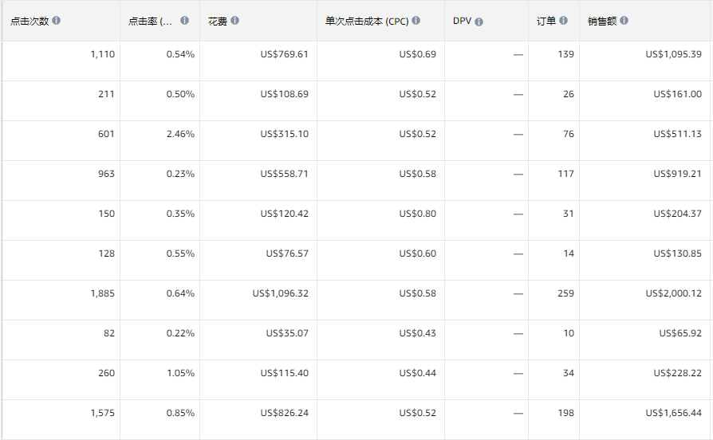This screenshot has width=713, height=440.
Task: Select CPC value US$0.80
Action: [417, 214]
